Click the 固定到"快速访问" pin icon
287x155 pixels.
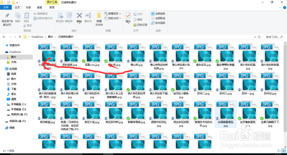(7, 16)
